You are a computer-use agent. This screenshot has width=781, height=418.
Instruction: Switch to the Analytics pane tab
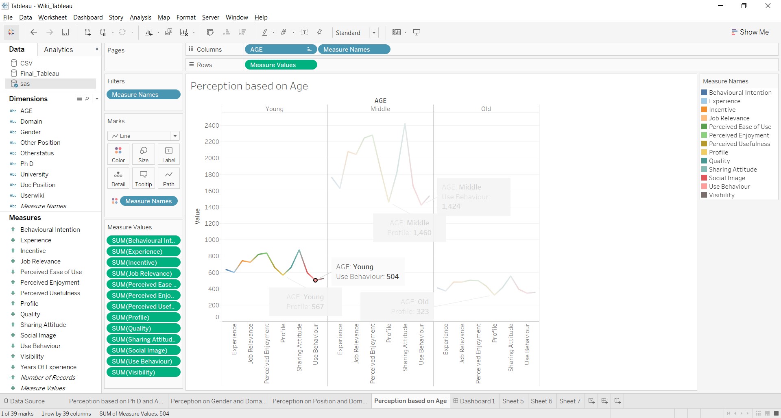click(x=59, y=50)
